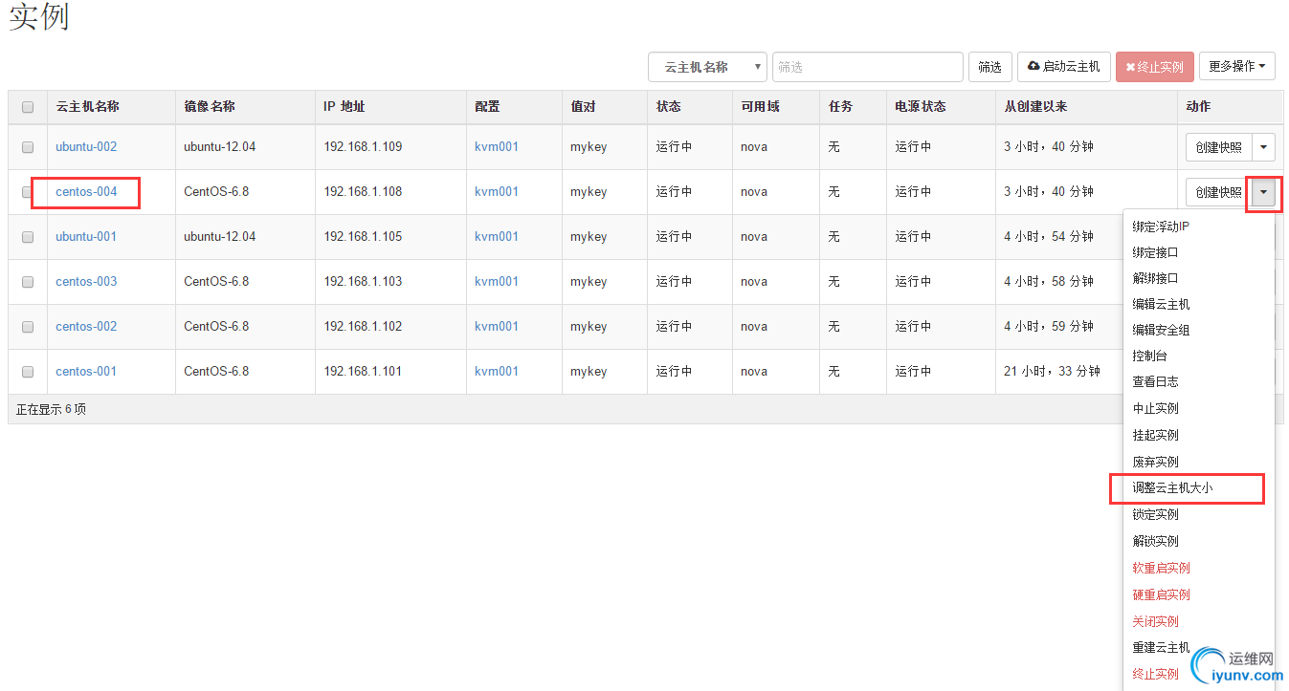Viewport: 1289px width, 691px height.
Task: Click the 镜像名称 column header
Action: (x=210, y=107)
